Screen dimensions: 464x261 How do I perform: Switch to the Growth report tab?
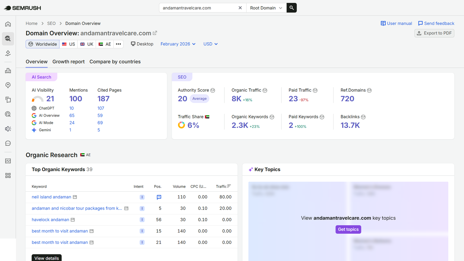[68, 61]
